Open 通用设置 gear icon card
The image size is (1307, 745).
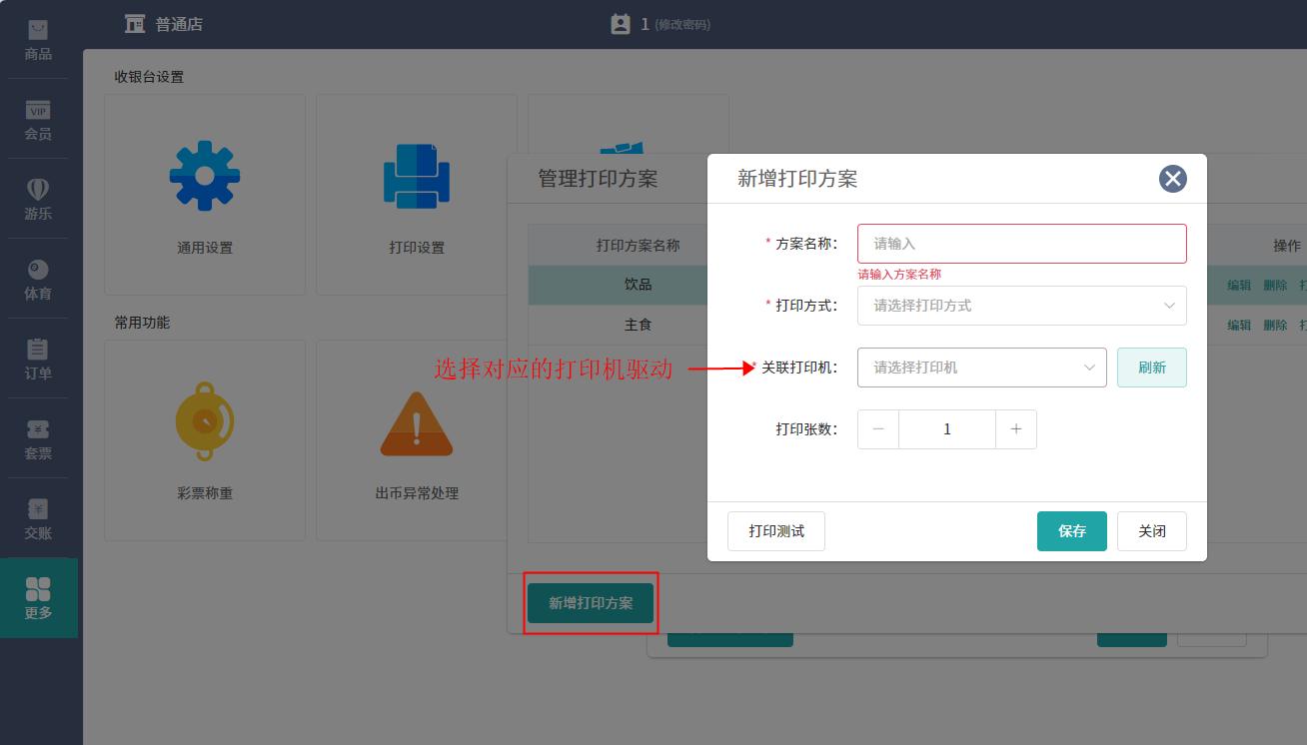(205, 195)
